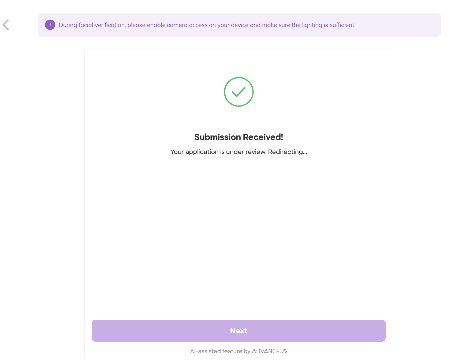
Task: Click the ADVANCE.AI logo in the footer
Action: tap(270, 351)
